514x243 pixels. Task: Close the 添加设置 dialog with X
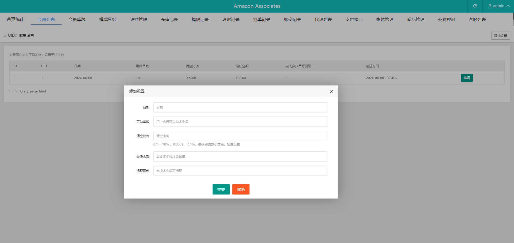click(331, 91)
